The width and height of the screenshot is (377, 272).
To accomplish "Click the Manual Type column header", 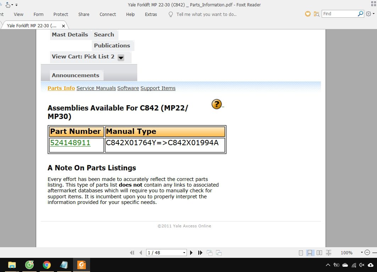I will (165, 131).
